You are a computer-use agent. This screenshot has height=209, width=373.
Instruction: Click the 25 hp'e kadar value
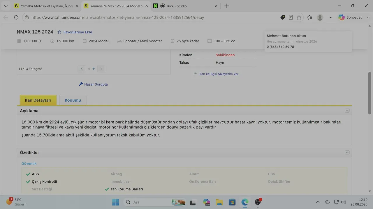tap(188, 41)
